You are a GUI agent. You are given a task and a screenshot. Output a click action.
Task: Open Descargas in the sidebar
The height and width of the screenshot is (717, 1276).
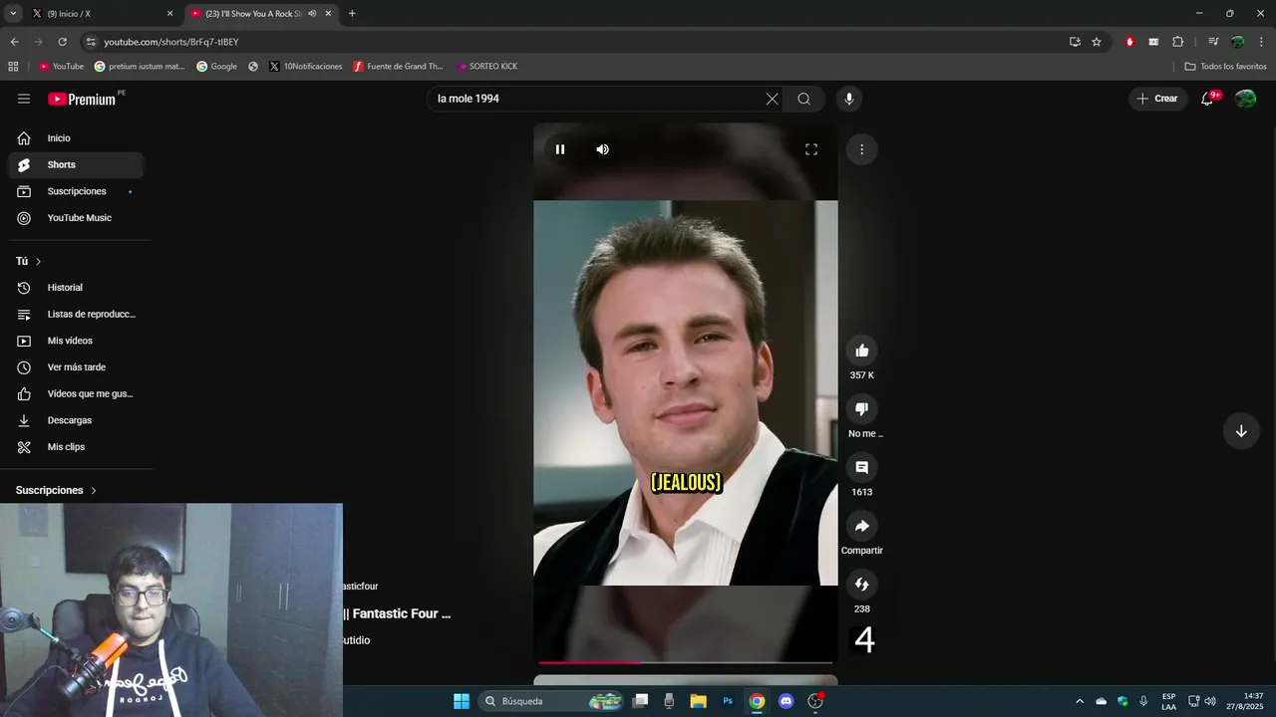76,420
